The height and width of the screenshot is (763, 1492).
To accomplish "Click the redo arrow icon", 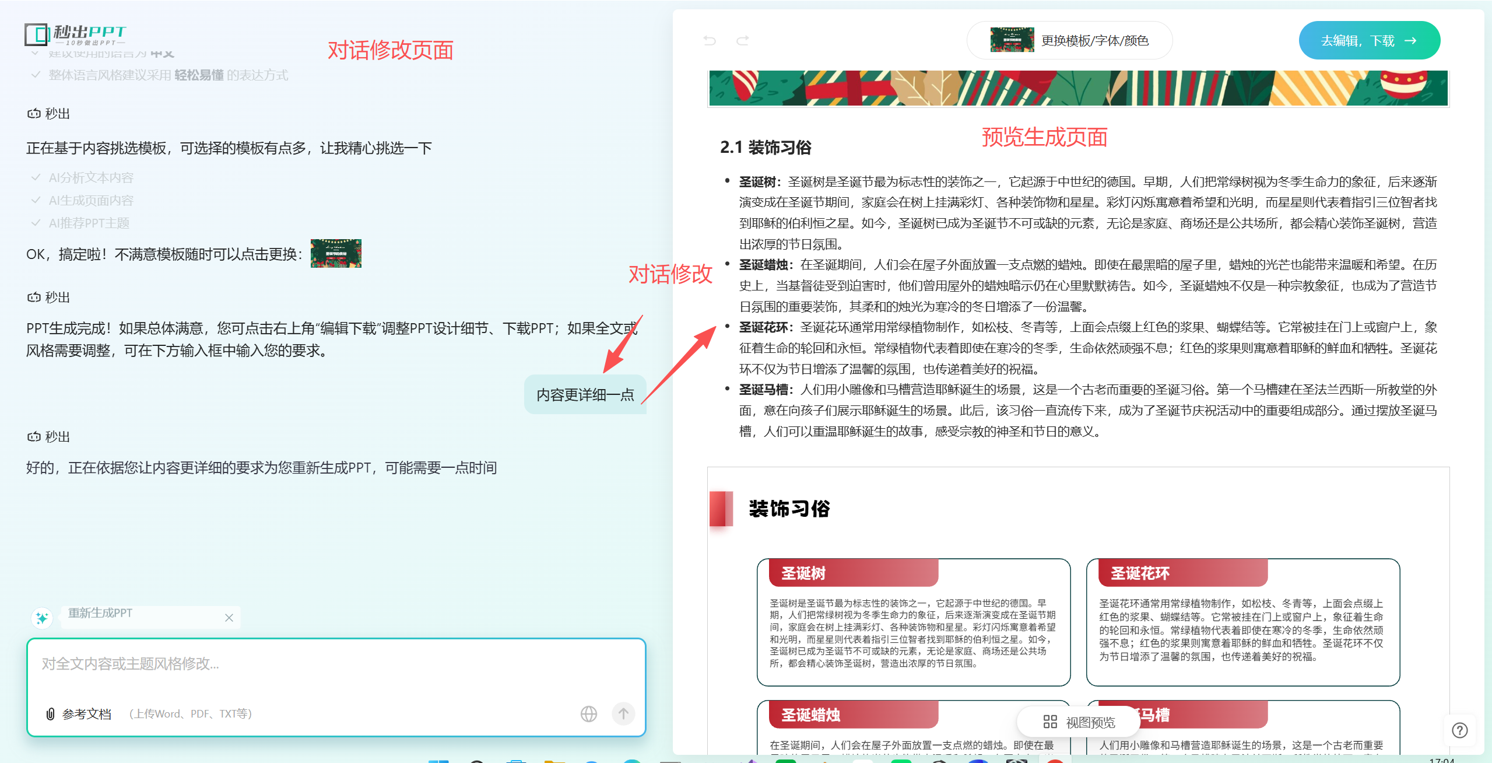I will (x=742, y=40).
